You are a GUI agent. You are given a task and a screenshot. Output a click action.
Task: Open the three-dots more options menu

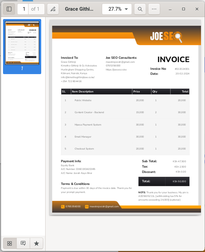(x=154, y=9)
